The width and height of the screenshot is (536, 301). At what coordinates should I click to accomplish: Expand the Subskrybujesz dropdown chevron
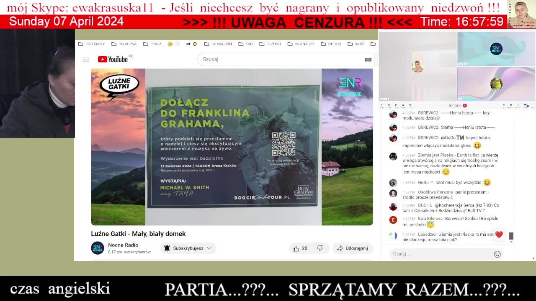coord(209,248)
